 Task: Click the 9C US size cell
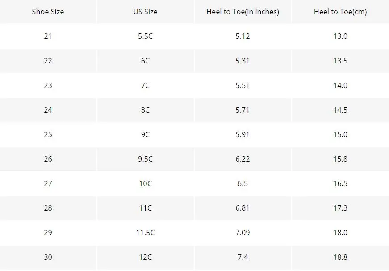click(x=146, y=134)
